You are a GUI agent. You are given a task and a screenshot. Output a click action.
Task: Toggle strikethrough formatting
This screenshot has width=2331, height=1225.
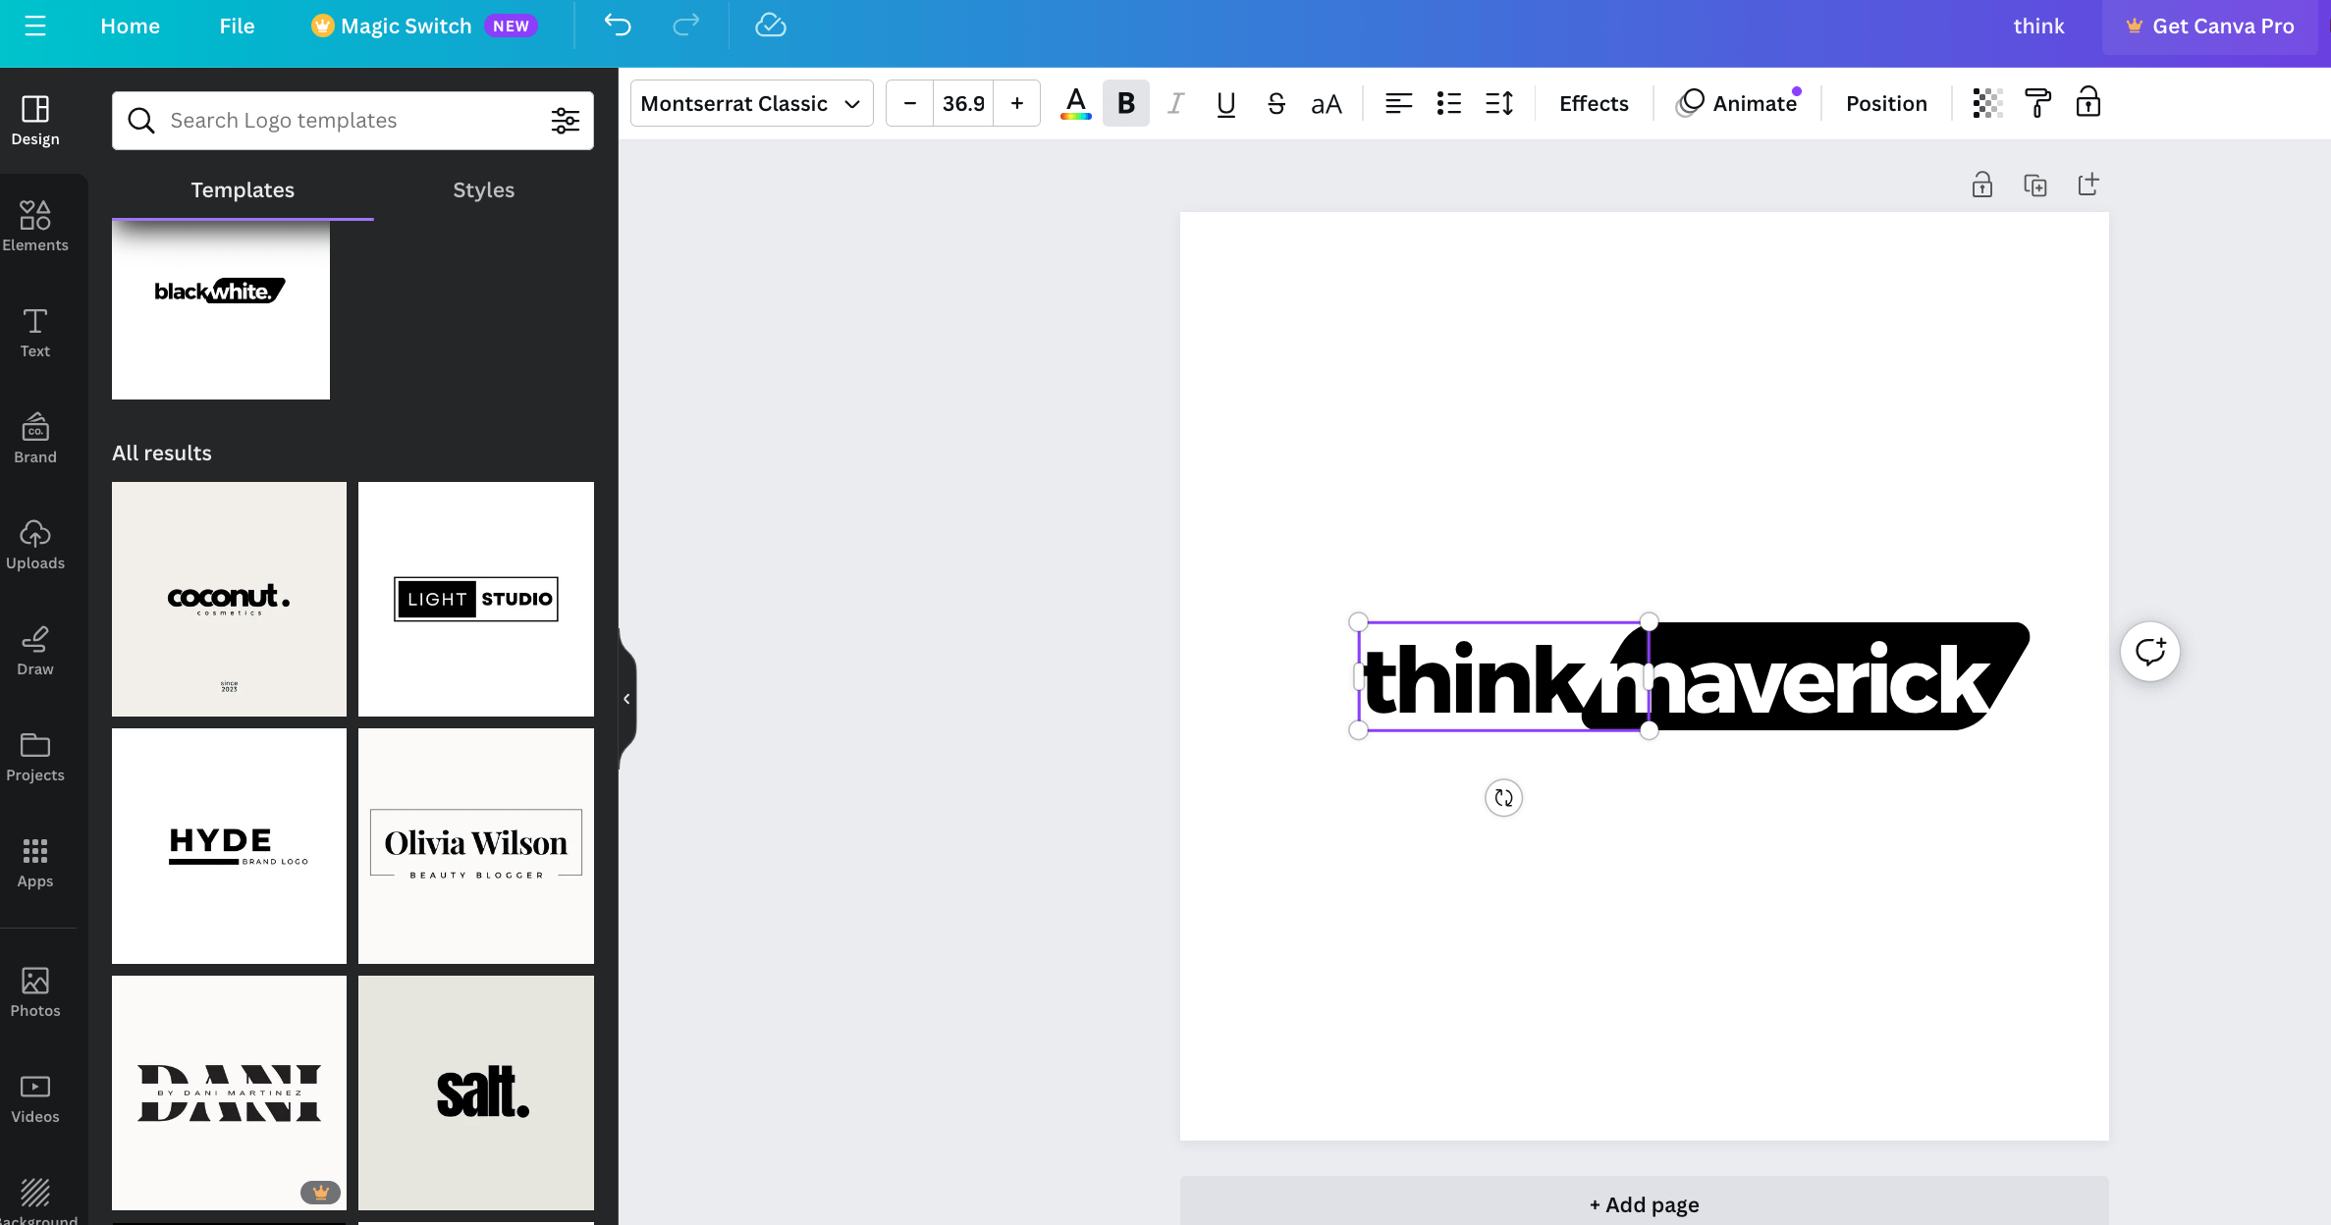(x=1276, y=103)
